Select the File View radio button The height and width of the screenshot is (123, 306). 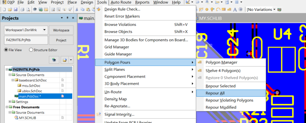point(6,50)
